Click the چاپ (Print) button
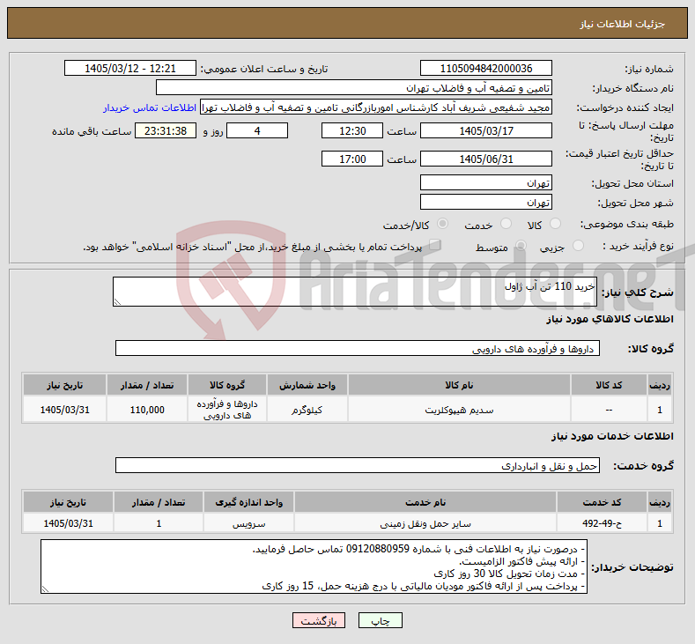The height and width of the screenshot is (644, 695). pos(381,621)
